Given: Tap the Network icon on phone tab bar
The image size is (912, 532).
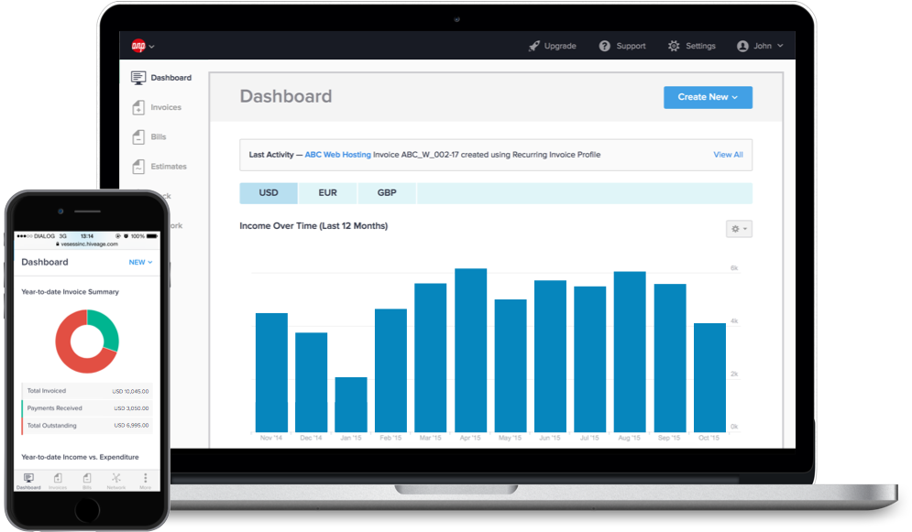Looking at the screenshot, I should 116,478.
